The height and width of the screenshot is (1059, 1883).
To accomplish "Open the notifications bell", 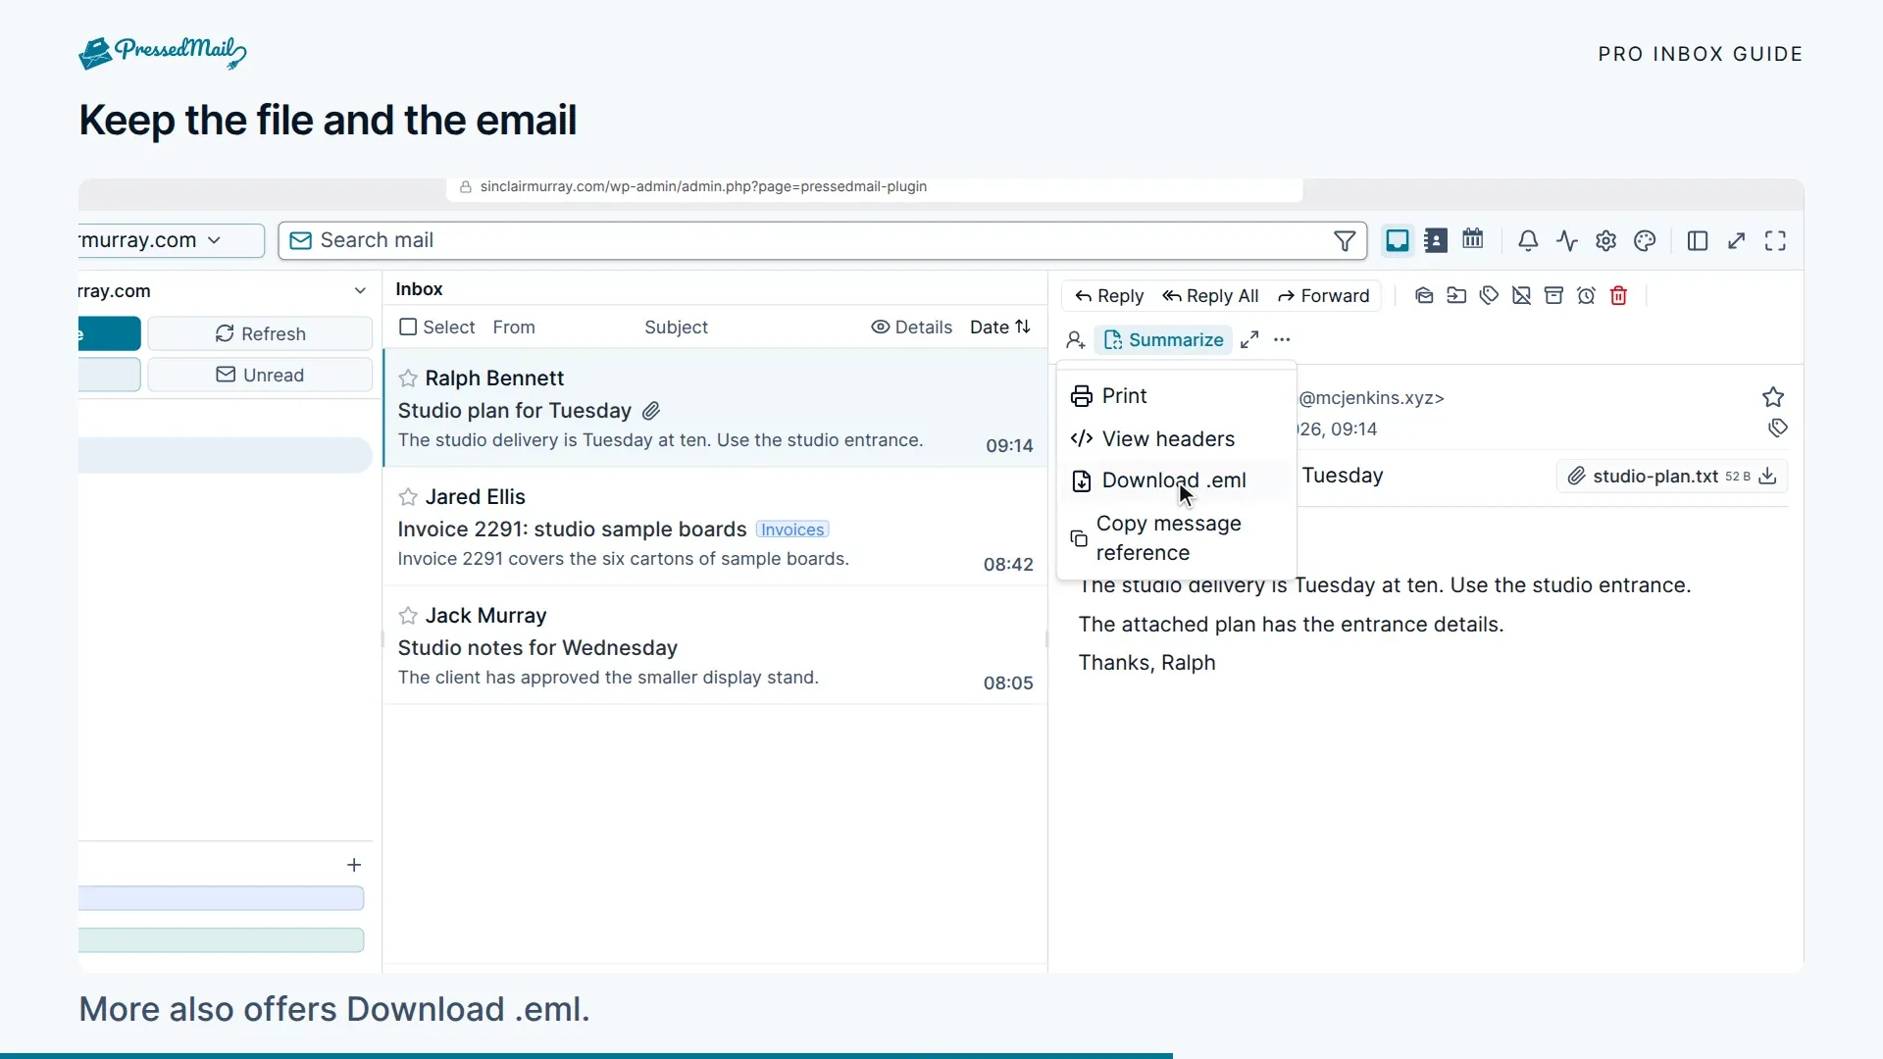I will (x=1528, y=241).
